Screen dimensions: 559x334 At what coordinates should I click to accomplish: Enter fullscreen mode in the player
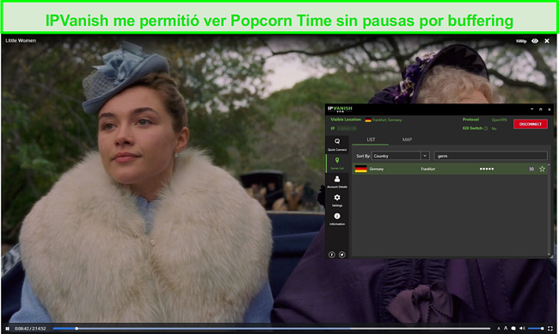550,328
